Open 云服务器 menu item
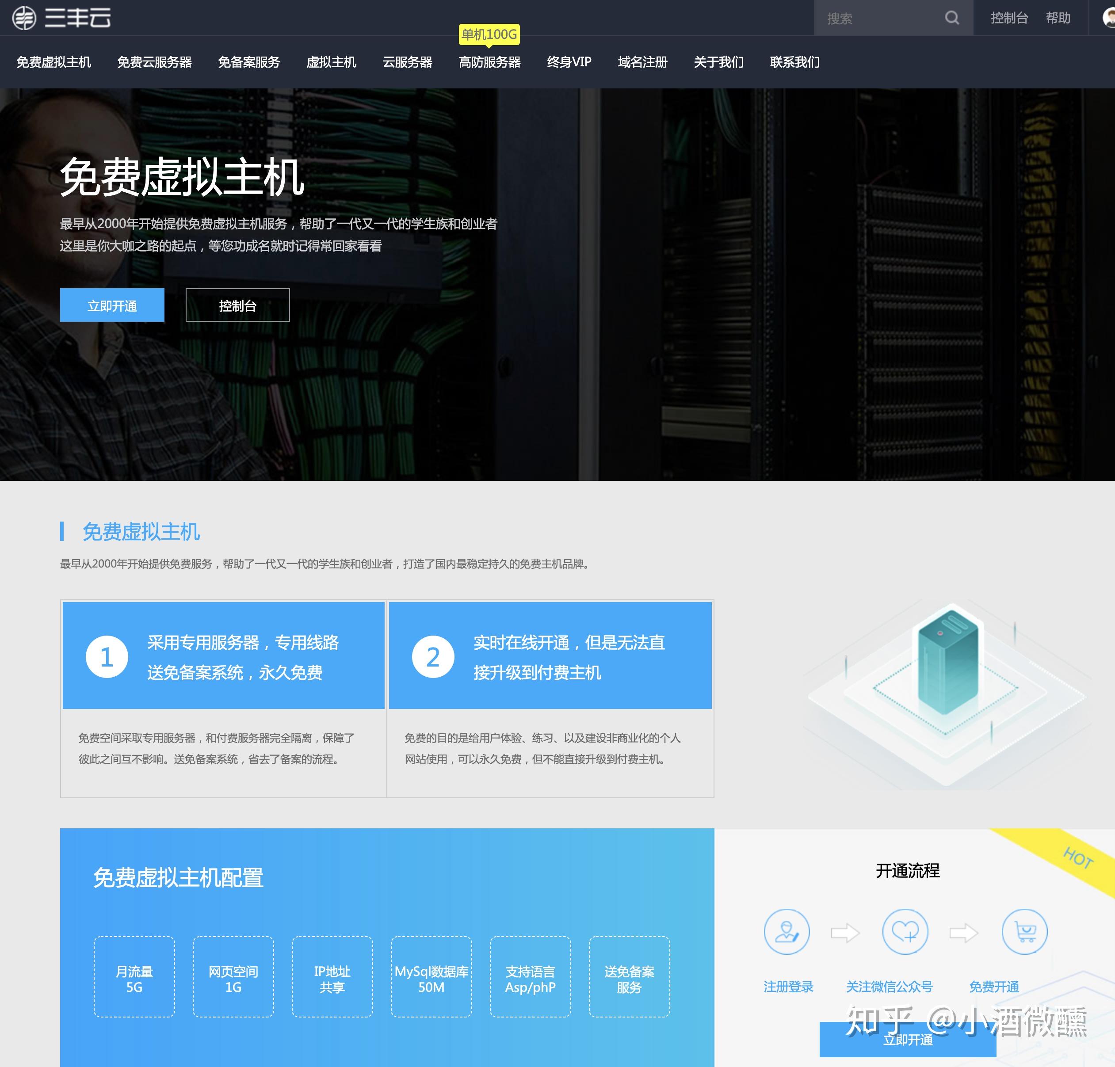Screen dimensions: 1115x1067 click(407, 62)
